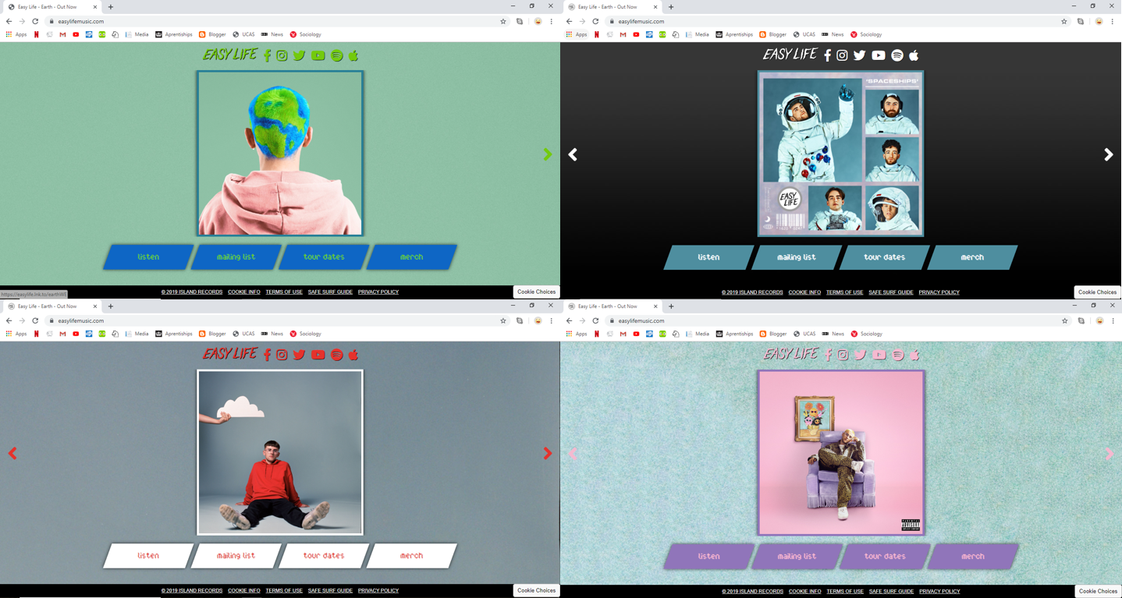Go to previous slide with white left arrow
Viewport: 1122px width, 598px height.
573,154
